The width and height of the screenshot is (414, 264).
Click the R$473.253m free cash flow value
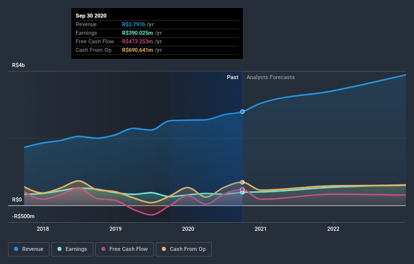coord(138,41)
